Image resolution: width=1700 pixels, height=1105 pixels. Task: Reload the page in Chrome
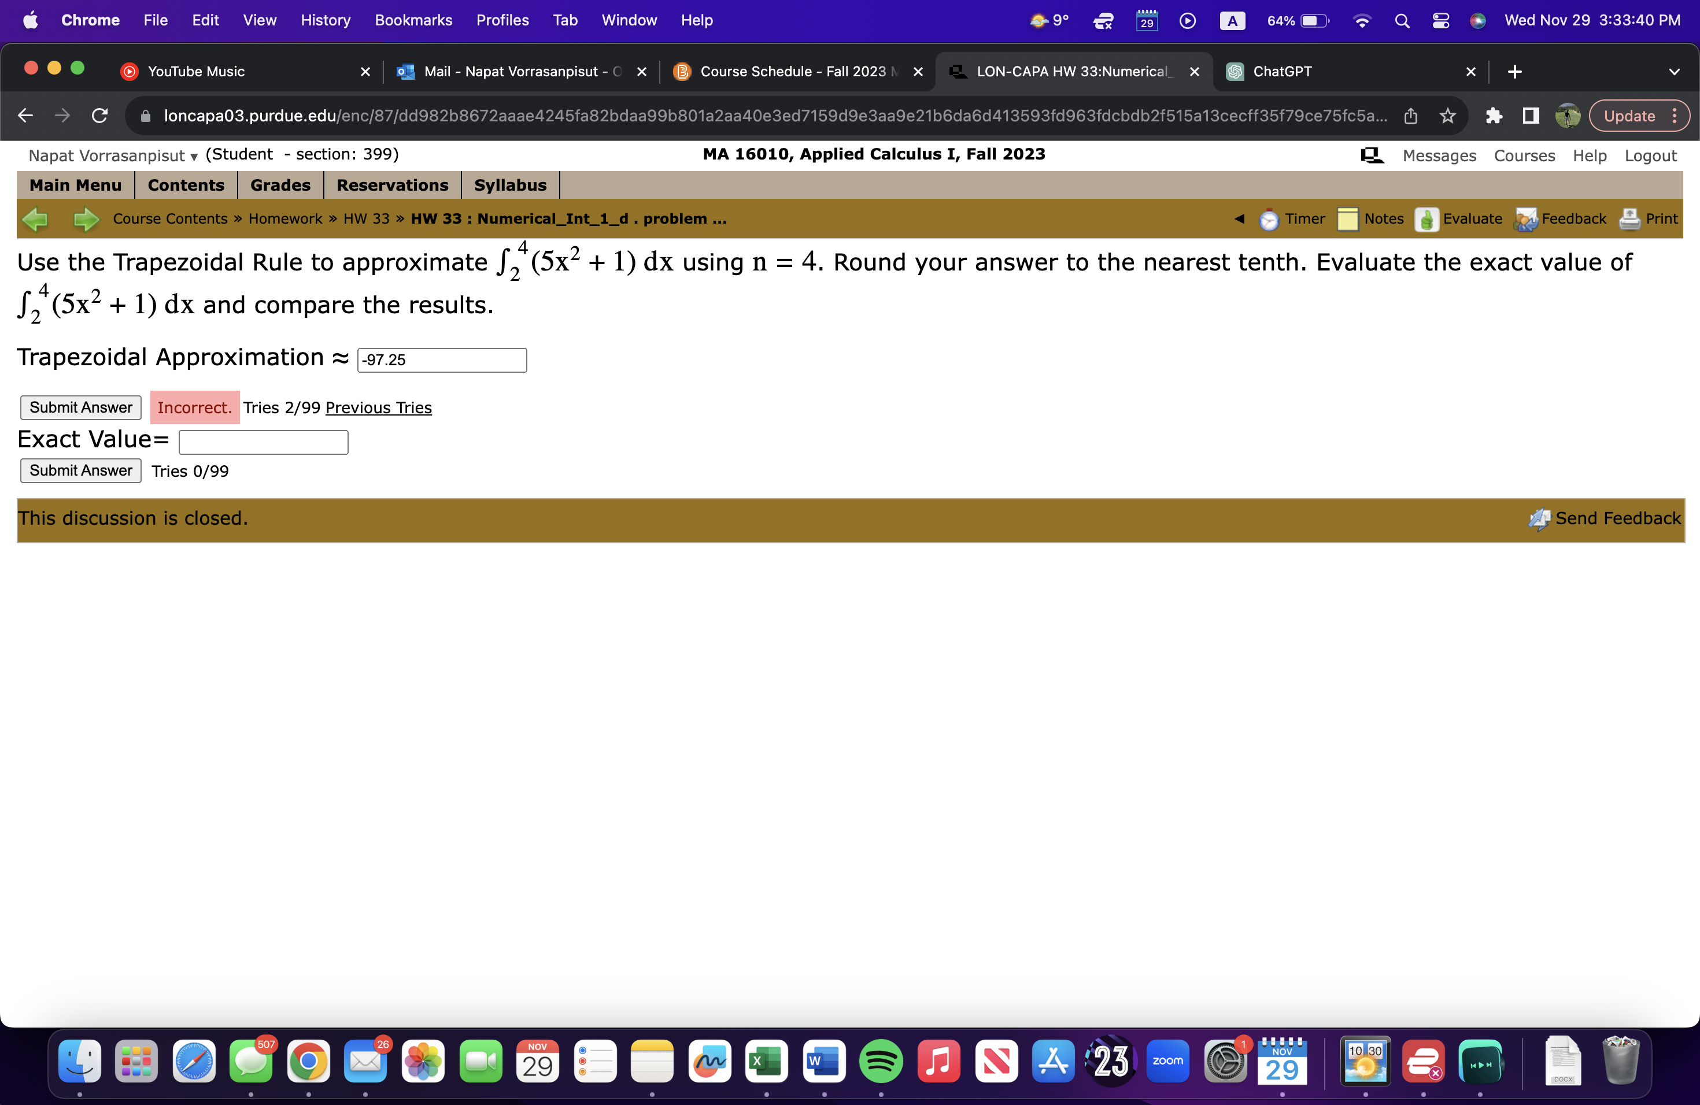99,115
